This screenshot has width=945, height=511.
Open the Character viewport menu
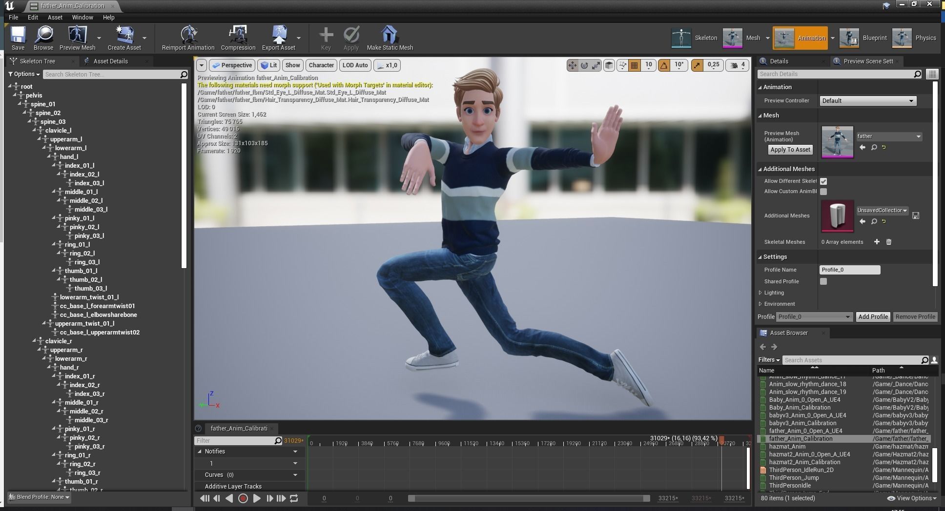coord(321,65)
